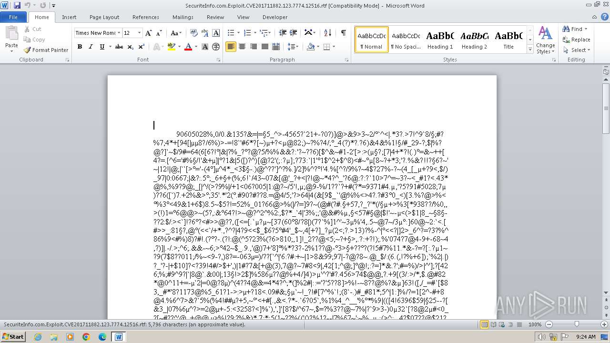This screenshot has height=343, width=610.
Task: Click the Numbering list icon
Action: 247,33
